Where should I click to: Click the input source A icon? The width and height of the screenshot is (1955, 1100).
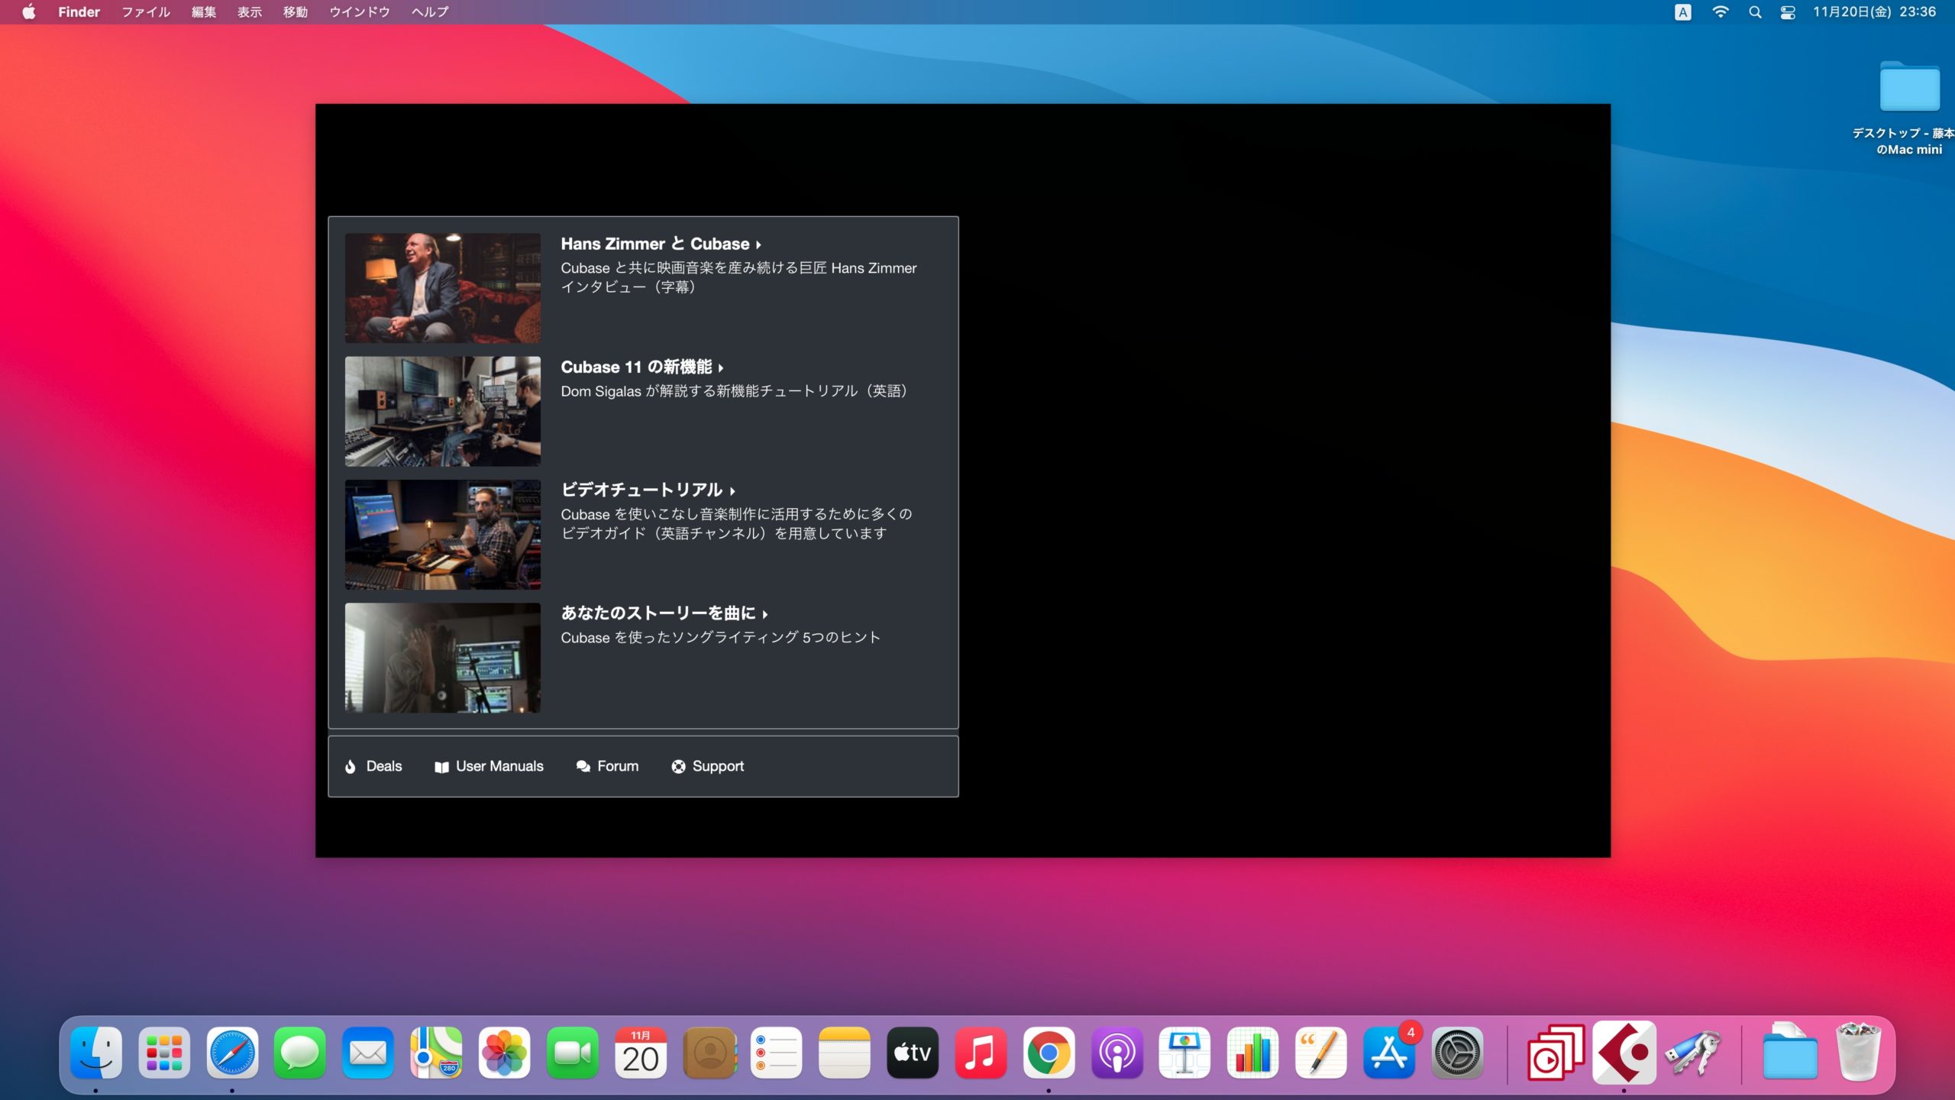1682,11
